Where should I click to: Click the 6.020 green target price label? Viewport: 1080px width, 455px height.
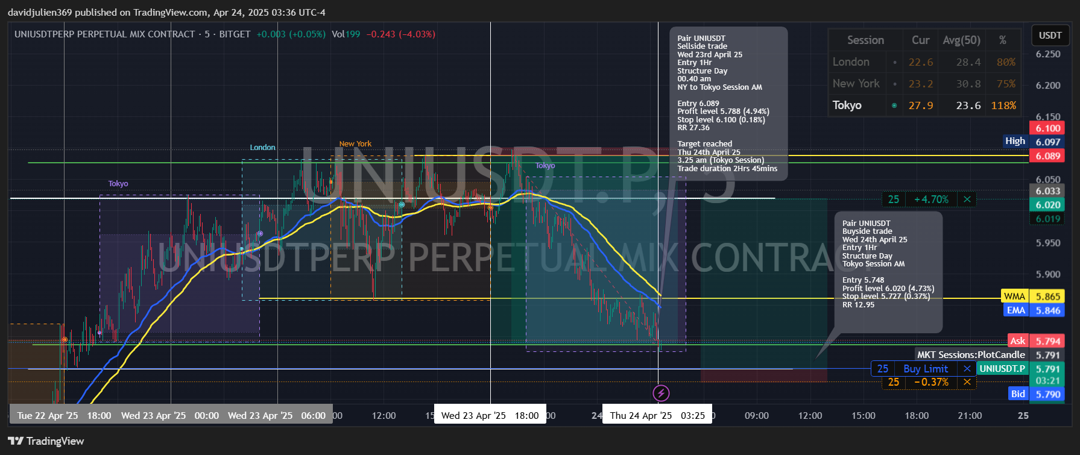pyautogui.click(x=1048, y=205)
